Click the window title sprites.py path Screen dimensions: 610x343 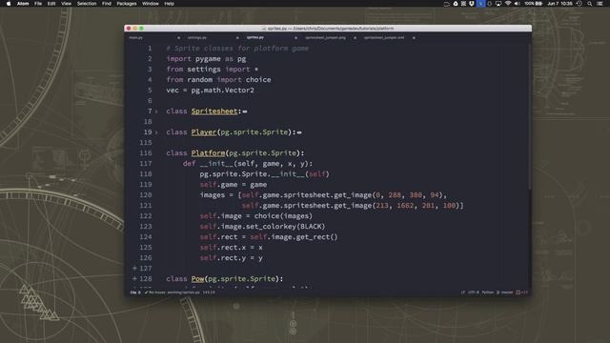point(328,29)
